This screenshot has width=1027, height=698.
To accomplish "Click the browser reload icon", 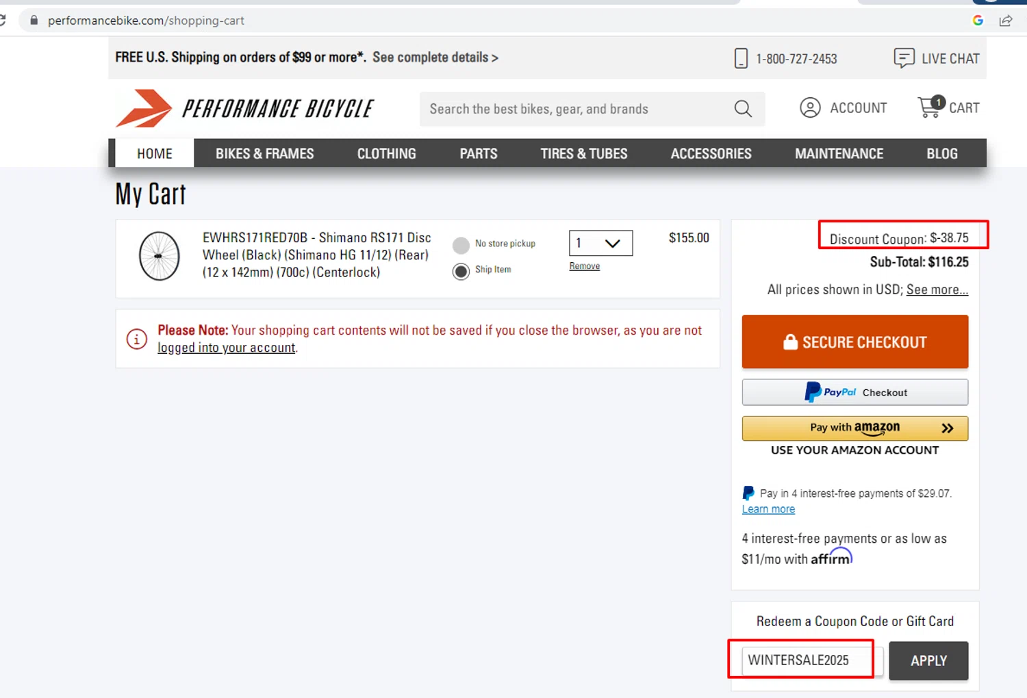I will click(3, 21).
